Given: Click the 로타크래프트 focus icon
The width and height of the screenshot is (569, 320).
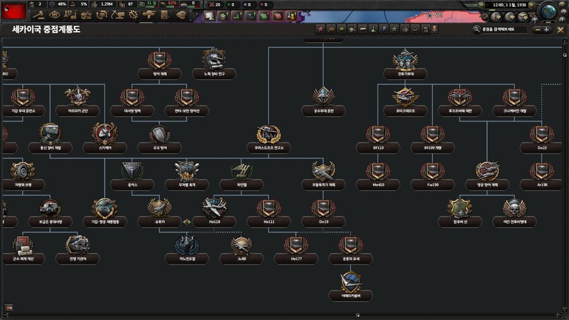Looking at the screenshot, I should [405, 97].
